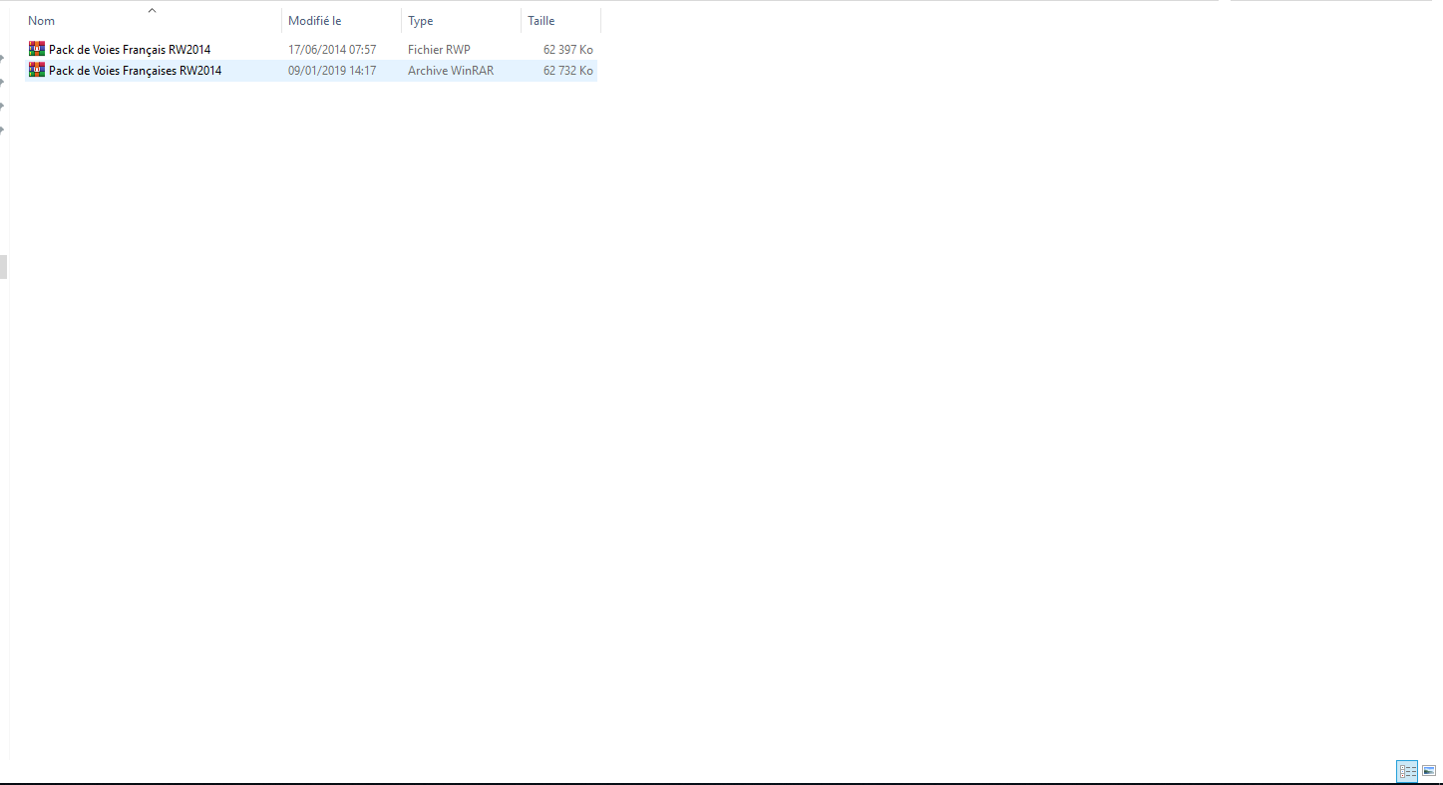Click WinRAR icon of Pack de Voies Français RW2014
The image size is (1443, 785).
37,49
